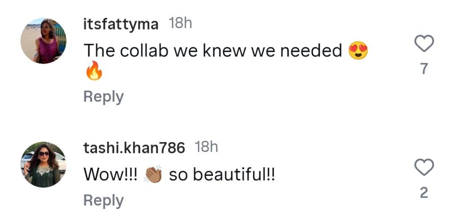
Task: Click the 18h timestamp beside tashi.khan786
Action: (207, 147)
